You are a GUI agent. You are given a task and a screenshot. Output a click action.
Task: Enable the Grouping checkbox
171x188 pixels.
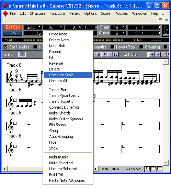point(141,47)
